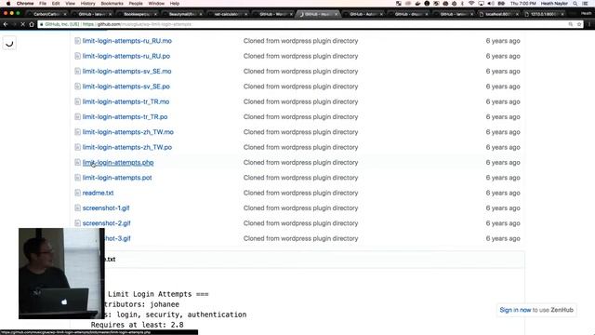
Task: Switch to the localhost browser tab
Action: pyautogui.click(x=498, y=14)
